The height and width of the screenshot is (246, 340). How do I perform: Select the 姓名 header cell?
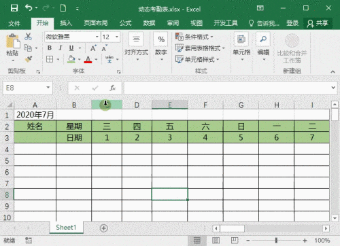(x=35, y=126)
